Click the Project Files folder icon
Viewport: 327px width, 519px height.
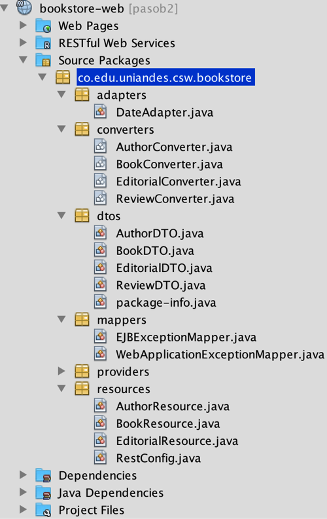43,510
